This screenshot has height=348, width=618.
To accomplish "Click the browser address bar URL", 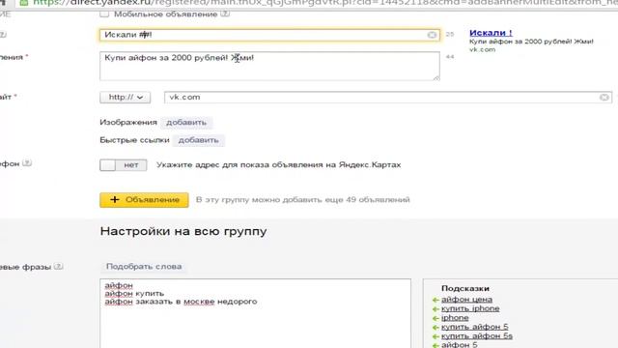I will [325, 3].
